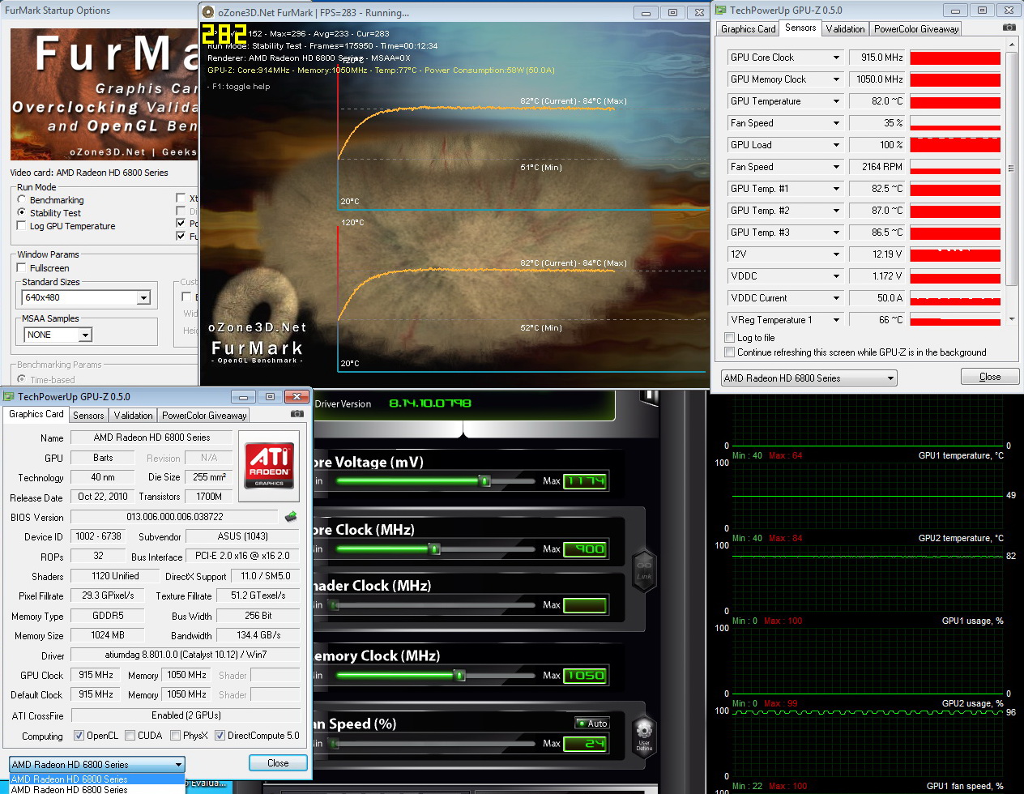Enable Log GPU Temperature checkbox
This screenshot has height=794, width=1024.
[22, 225]
